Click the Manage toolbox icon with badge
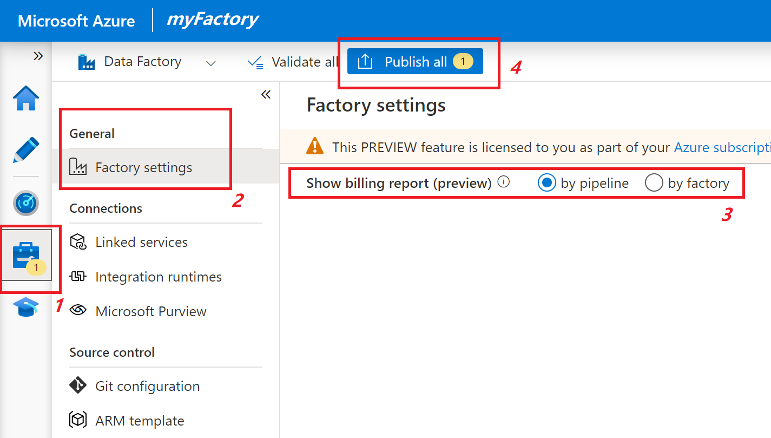Image resolution: width=771 pixels, height=438 pixels. coord(25,254)
